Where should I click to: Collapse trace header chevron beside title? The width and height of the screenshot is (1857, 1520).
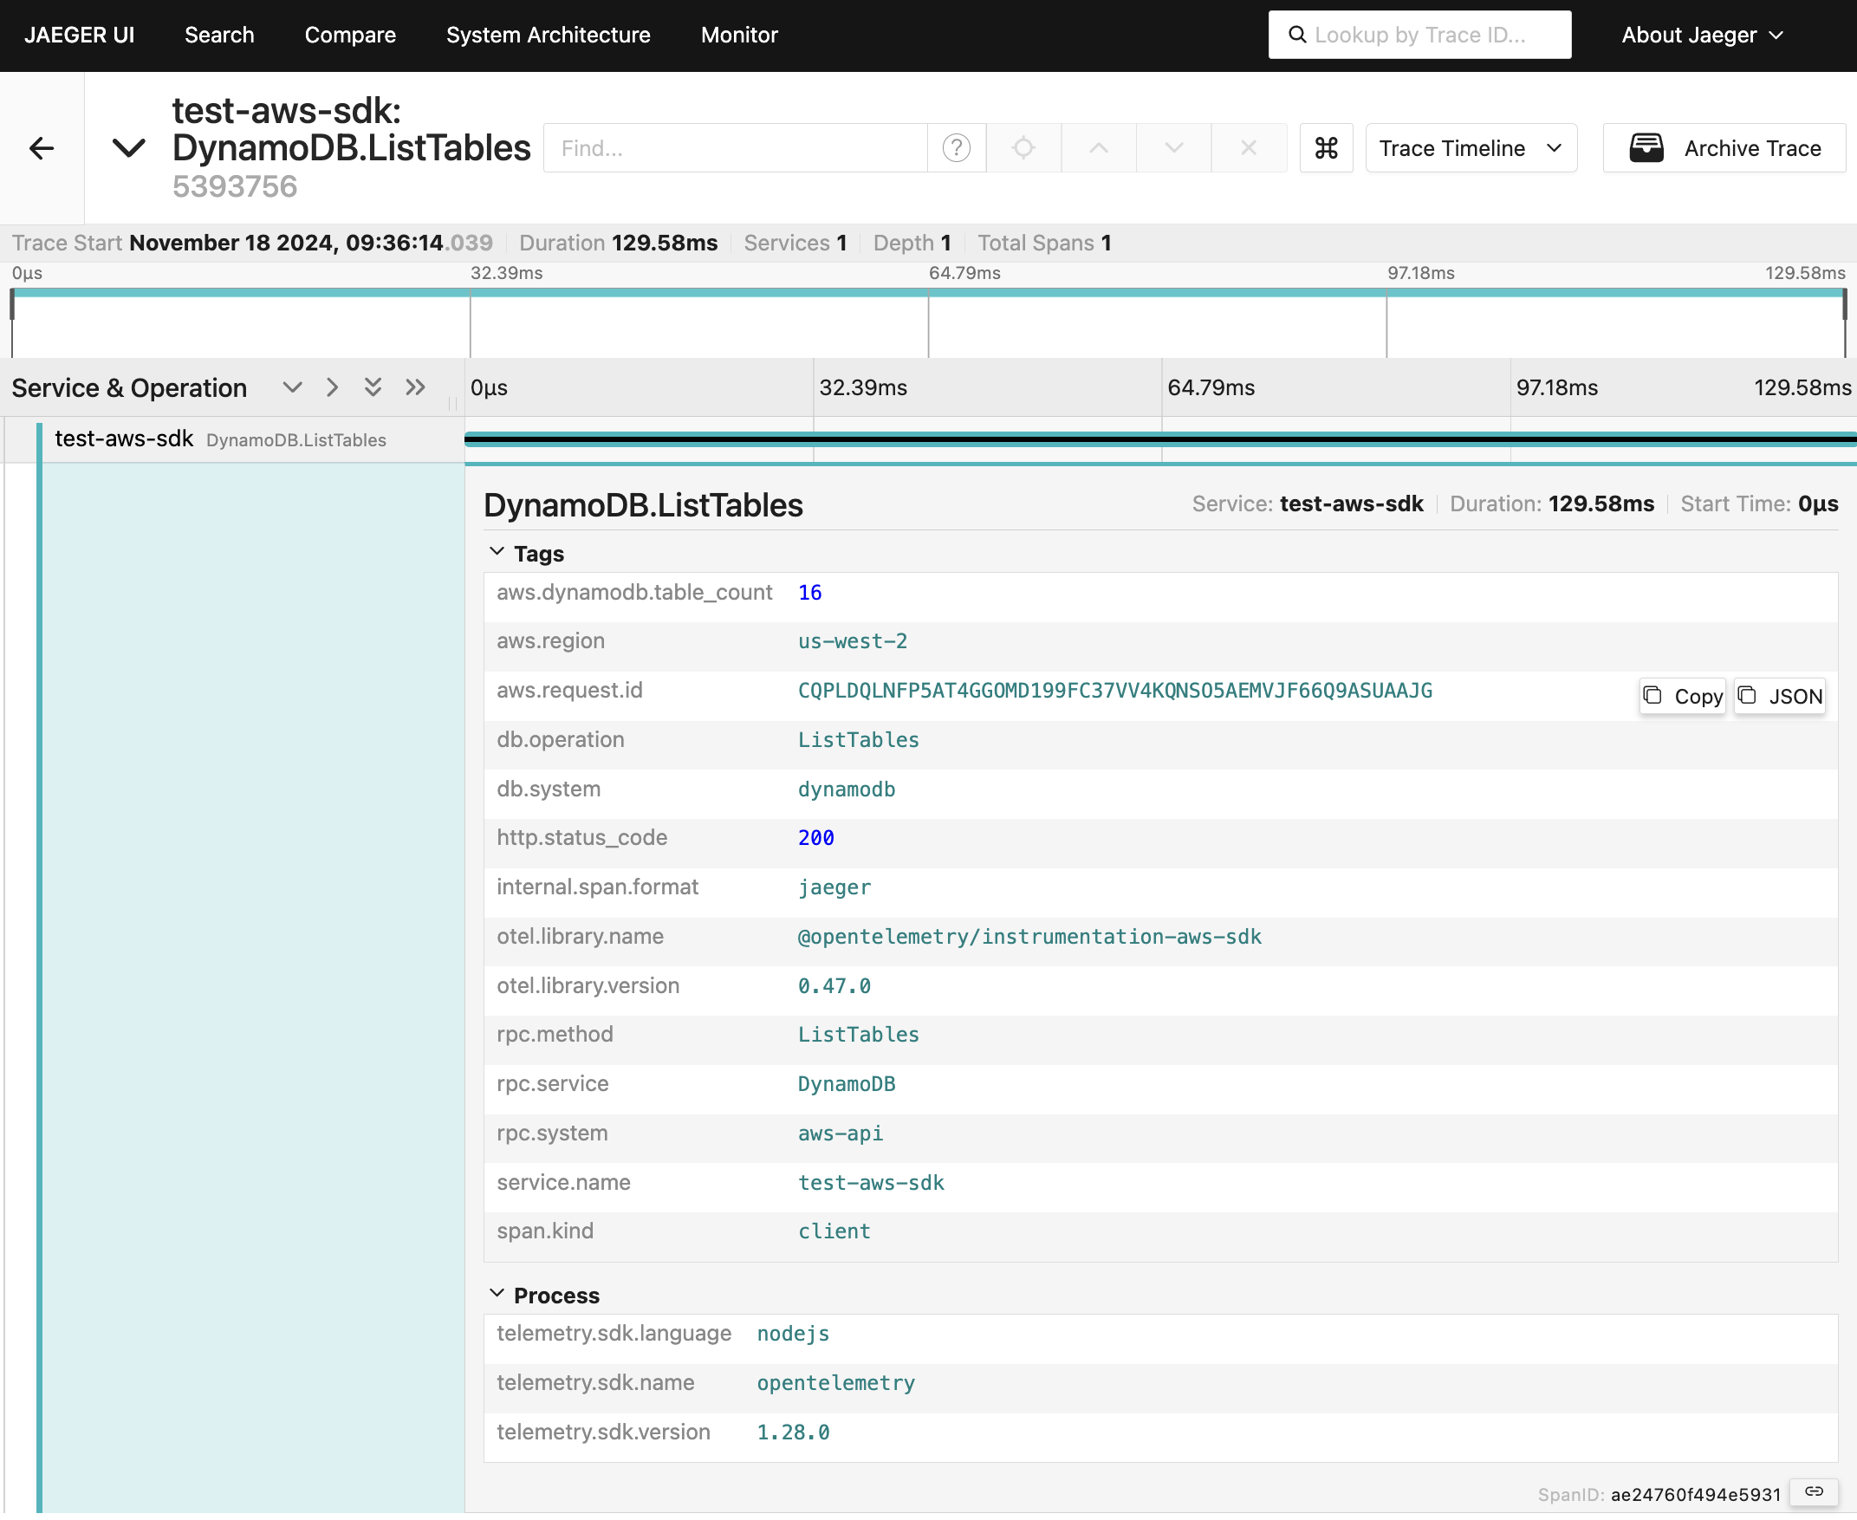[x=129, y=148]
